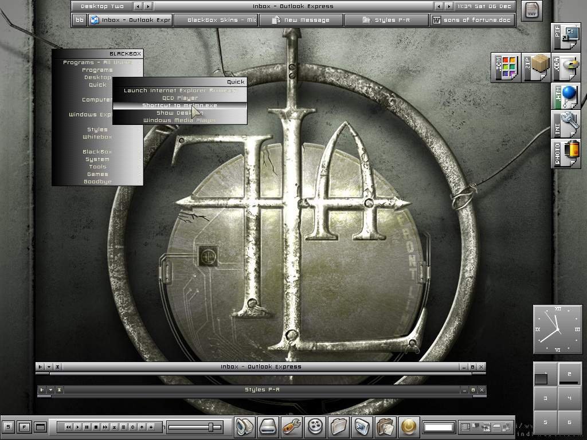Click the orange wrench tools icon
The image size is (587, 440).
291,426
